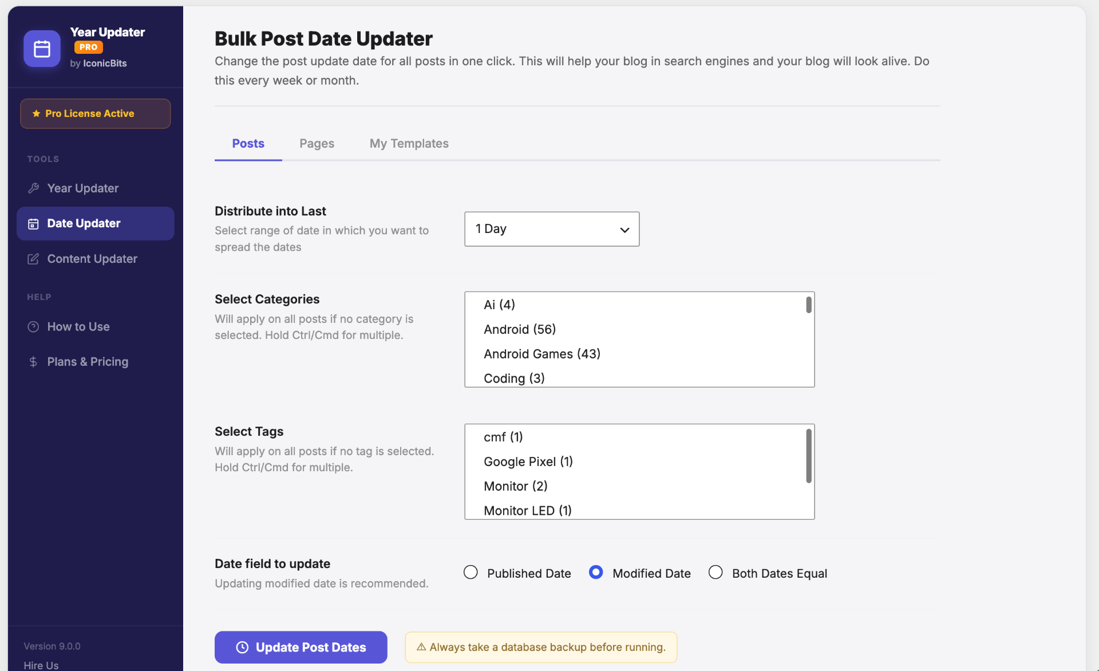Screen dimensions: 1099x671
Task: Open Date Updater in sidebar
Action: pos(95,224)
